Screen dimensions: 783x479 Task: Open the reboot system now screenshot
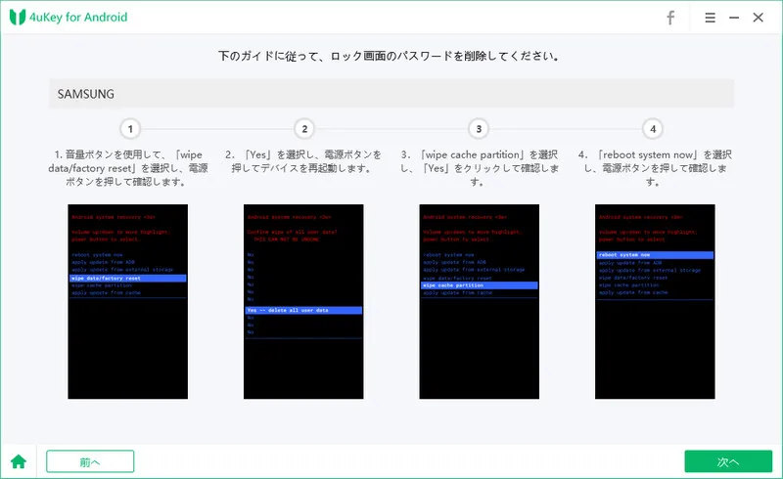click(654, 302)
